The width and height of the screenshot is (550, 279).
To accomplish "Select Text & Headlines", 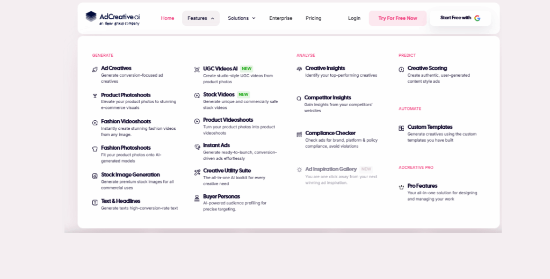I will (x=121, y=201).
